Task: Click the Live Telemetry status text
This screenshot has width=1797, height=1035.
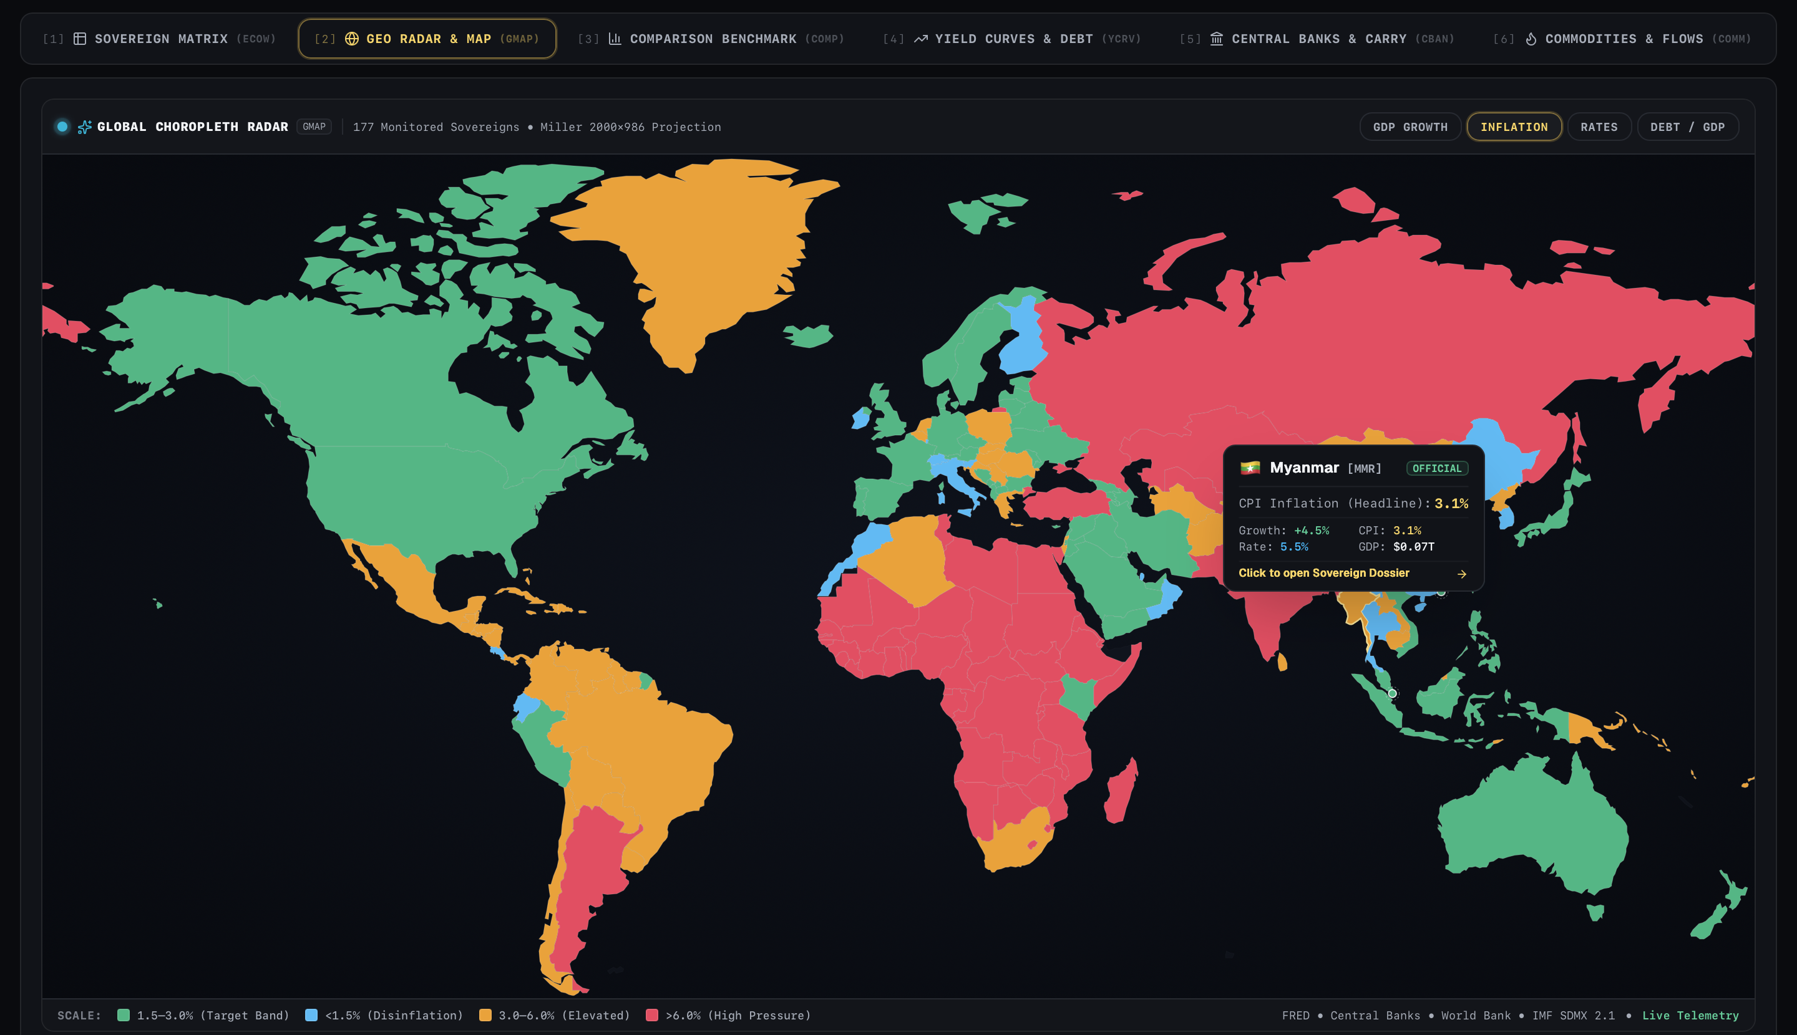Action: pos(1690,1015)
